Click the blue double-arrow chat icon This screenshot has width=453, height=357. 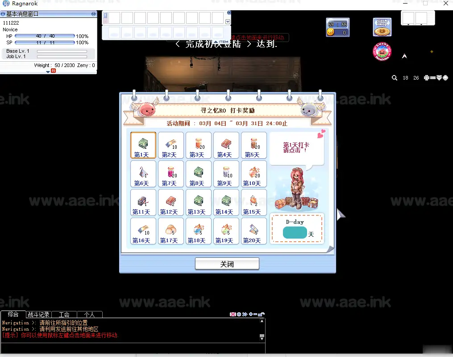click(x=245, y=314)
